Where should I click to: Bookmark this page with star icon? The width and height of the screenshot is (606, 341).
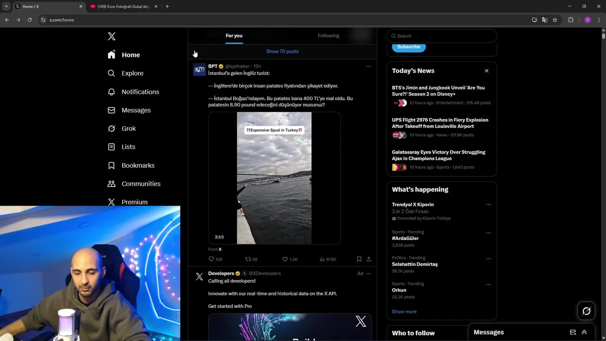coord(555,20)
